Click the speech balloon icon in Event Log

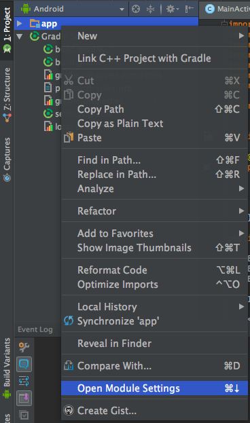pyautogui.click(x=24, y=364)
